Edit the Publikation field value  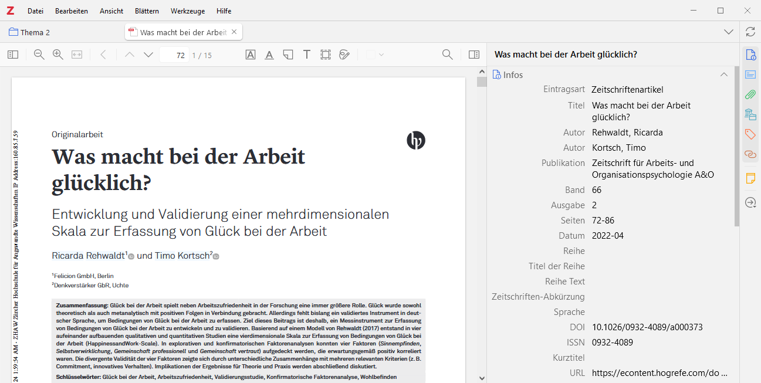(660, 168)
